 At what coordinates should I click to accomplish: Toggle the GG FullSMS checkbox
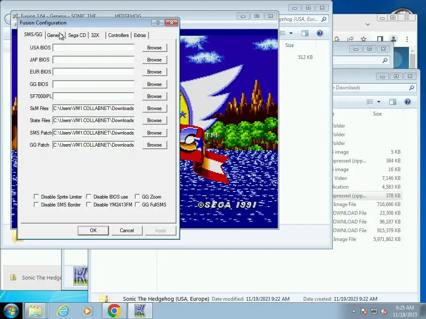[x=137, y=204]
